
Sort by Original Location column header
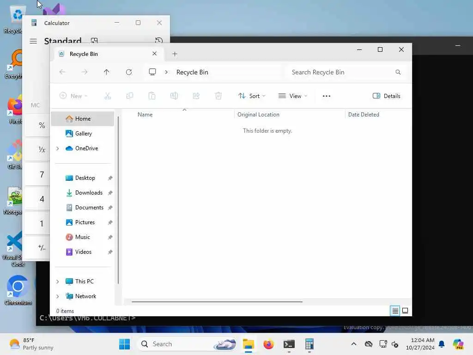click(x=258, y=115)
